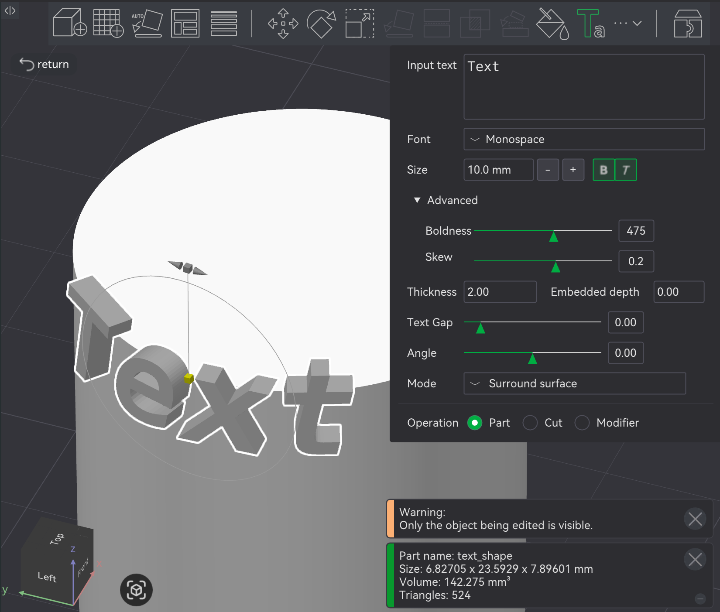Click the Text Gap slider handle
The image size is (720, 612).
coord(480,328)
